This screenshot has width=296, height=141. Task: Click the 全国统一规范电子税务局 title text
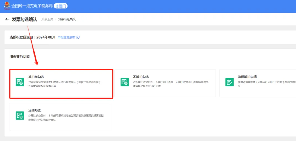[32, 6]
